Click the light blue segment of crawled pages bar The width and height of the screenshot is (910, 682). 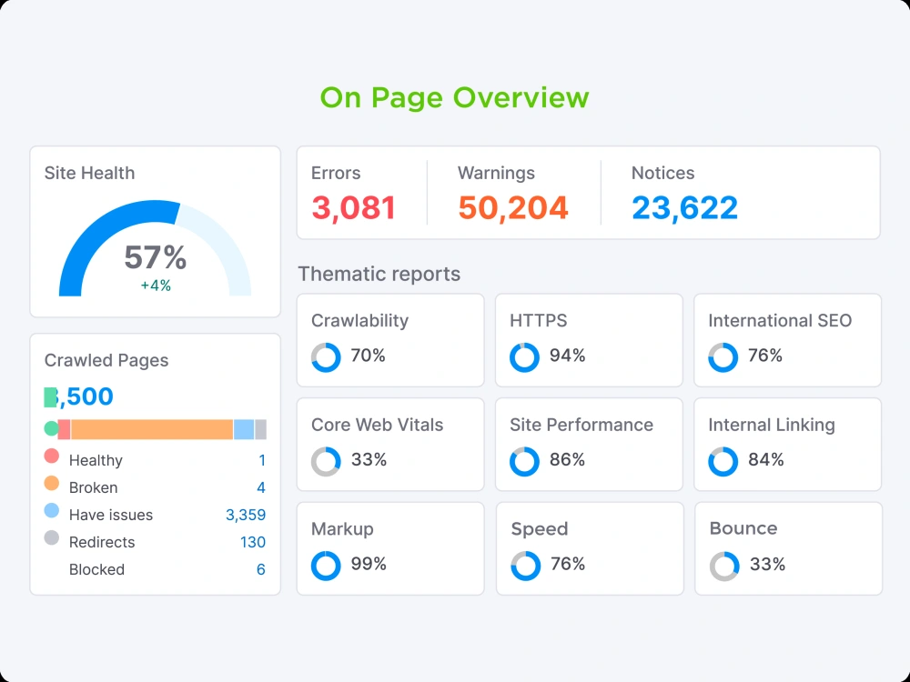click(244, 430)
